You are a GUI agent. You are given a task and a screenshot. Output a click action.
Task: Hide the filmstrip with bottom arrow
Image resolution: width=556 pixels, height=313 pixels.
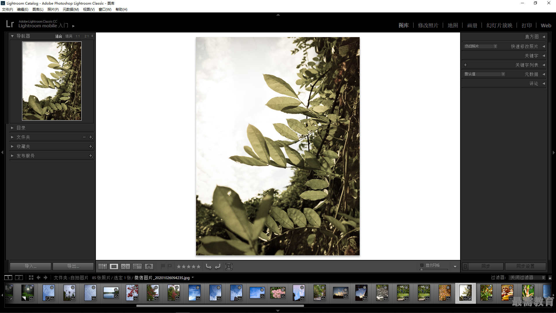(x=278, y=311)
